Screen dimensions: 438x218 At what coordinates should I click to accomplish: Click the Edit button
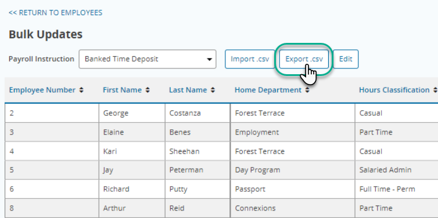click(x=346, y=59)
